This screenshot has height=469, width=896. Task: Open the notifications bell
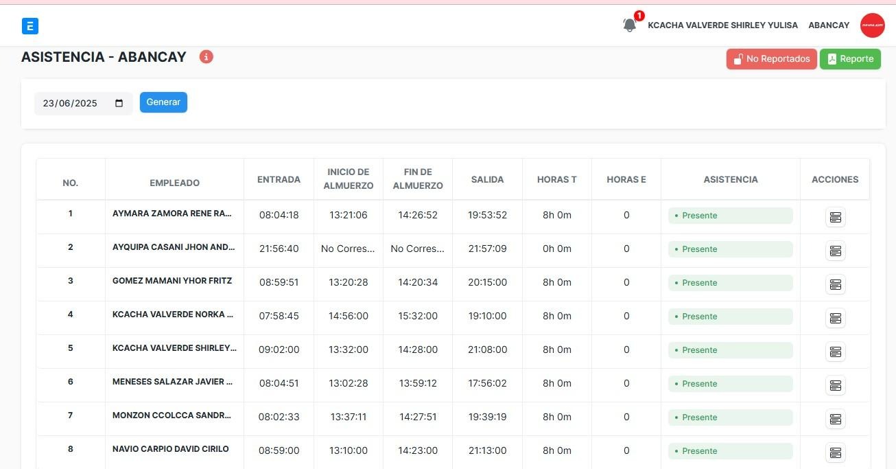tap(629, 25)
